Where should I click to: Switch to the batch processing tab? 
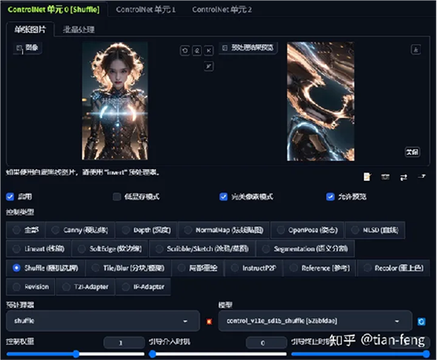coord(79,30)
